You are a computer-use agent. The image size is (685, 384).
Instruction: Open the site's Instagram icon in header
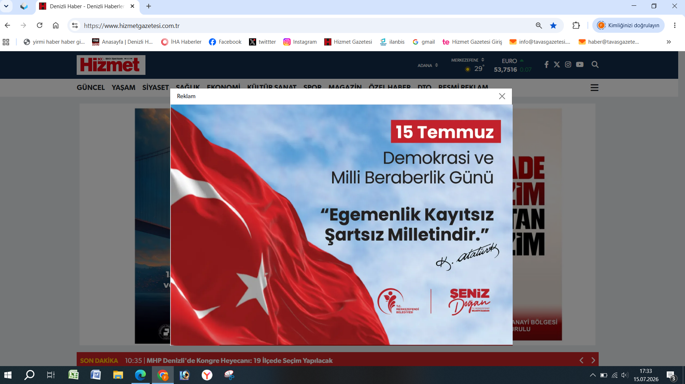click(x=568, y=64)
